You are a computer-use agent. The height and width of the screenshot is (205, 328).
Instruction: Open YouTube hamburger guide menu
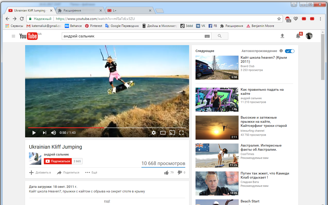tap(13, 36)
